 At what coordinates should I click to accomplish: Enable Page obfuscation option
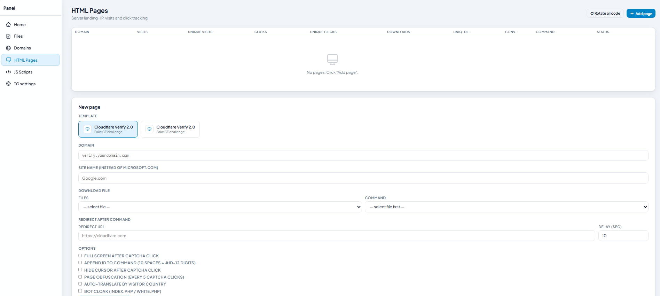click(x=80, y=277)
